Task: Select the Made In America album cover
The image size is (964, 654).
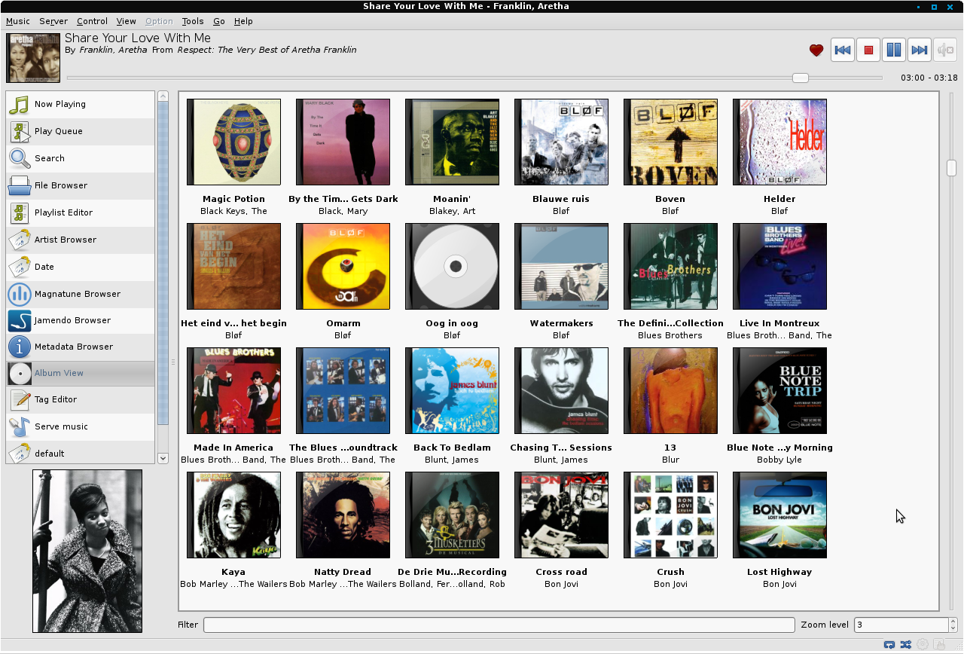Action: click(x=233, y=390)
